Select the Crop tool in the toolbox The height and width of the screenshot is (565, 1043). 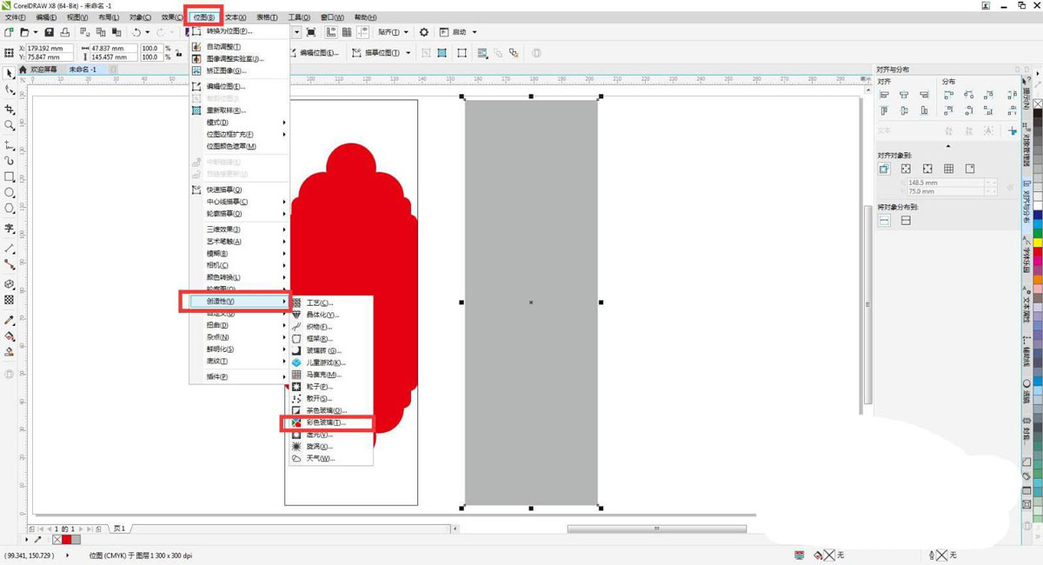pyautogui.click(x=10, y=109)
